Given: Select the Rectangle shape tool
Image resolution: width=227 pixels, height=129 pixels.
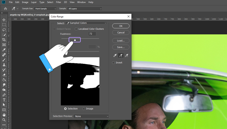Looking at the screenshot, I should 4,110.
